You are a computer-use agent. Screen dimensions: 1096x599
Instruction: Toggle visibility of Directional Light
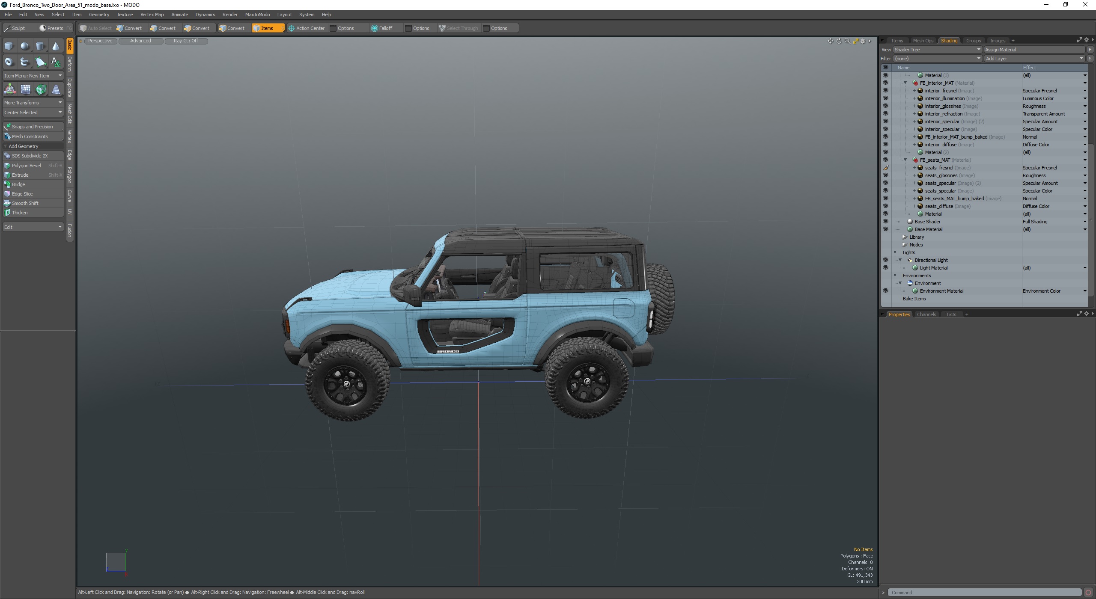885,260
